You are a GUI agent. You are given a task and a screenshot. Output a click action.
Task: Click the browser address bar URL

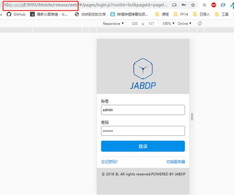[x=86, y=5]
